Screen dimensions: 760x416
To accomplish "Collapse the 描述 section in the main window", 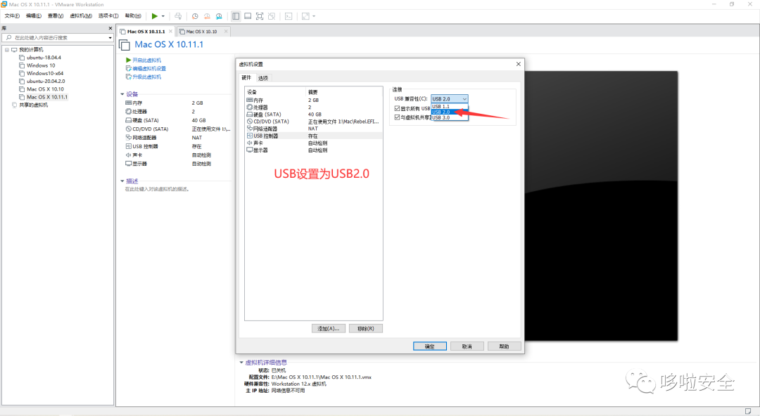I will 122,181.
